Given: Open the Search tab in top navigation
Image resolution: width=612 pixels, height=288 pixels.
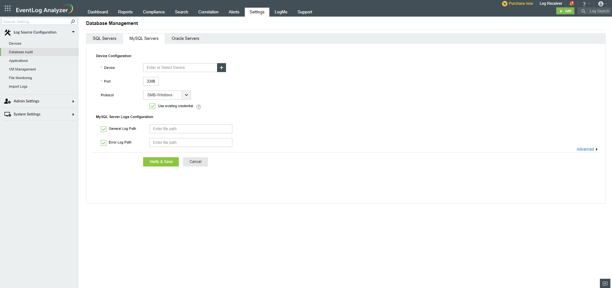Looking at the screenshot, I should click(x=181, y=12).
